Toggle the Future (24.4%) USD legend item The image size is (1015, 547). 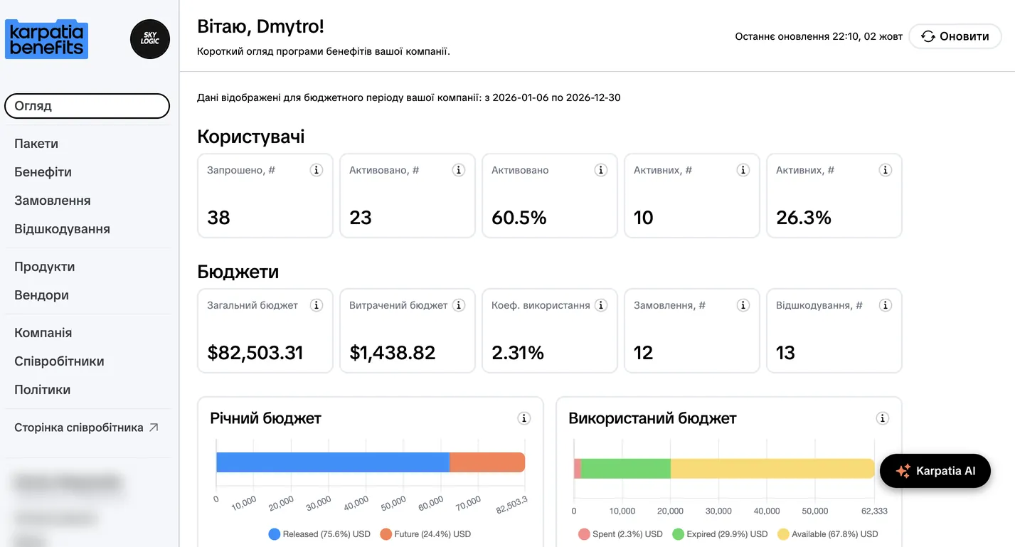click(x=425, y=534)
